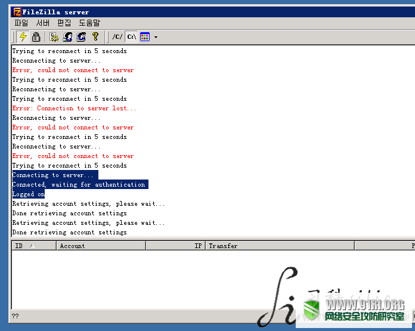Open the 편집 menu
The height and width of the screenshot is (331, 415).
tap(64, 23)
